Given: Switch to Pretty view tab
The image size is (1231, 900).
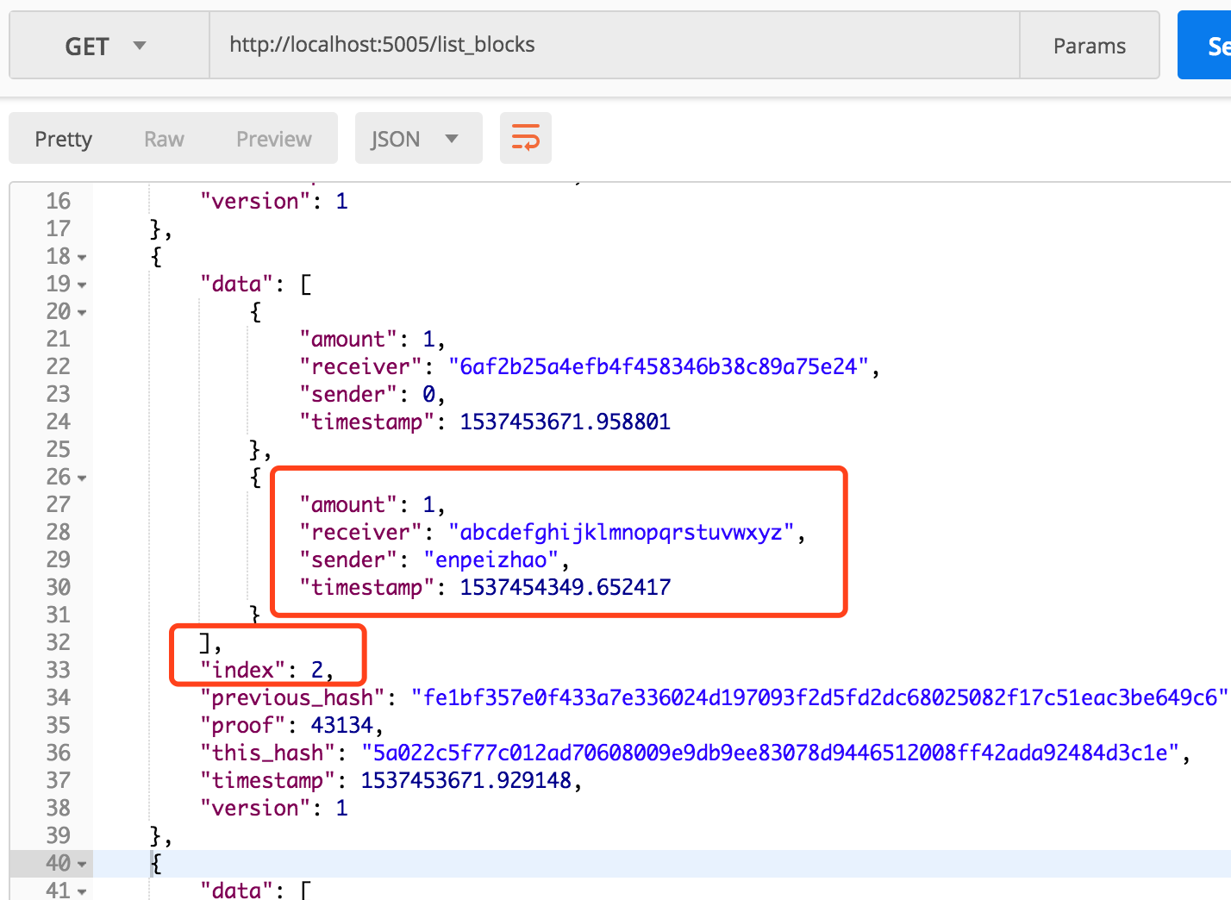Looking at the screenshot, I should tap(63, 139).
